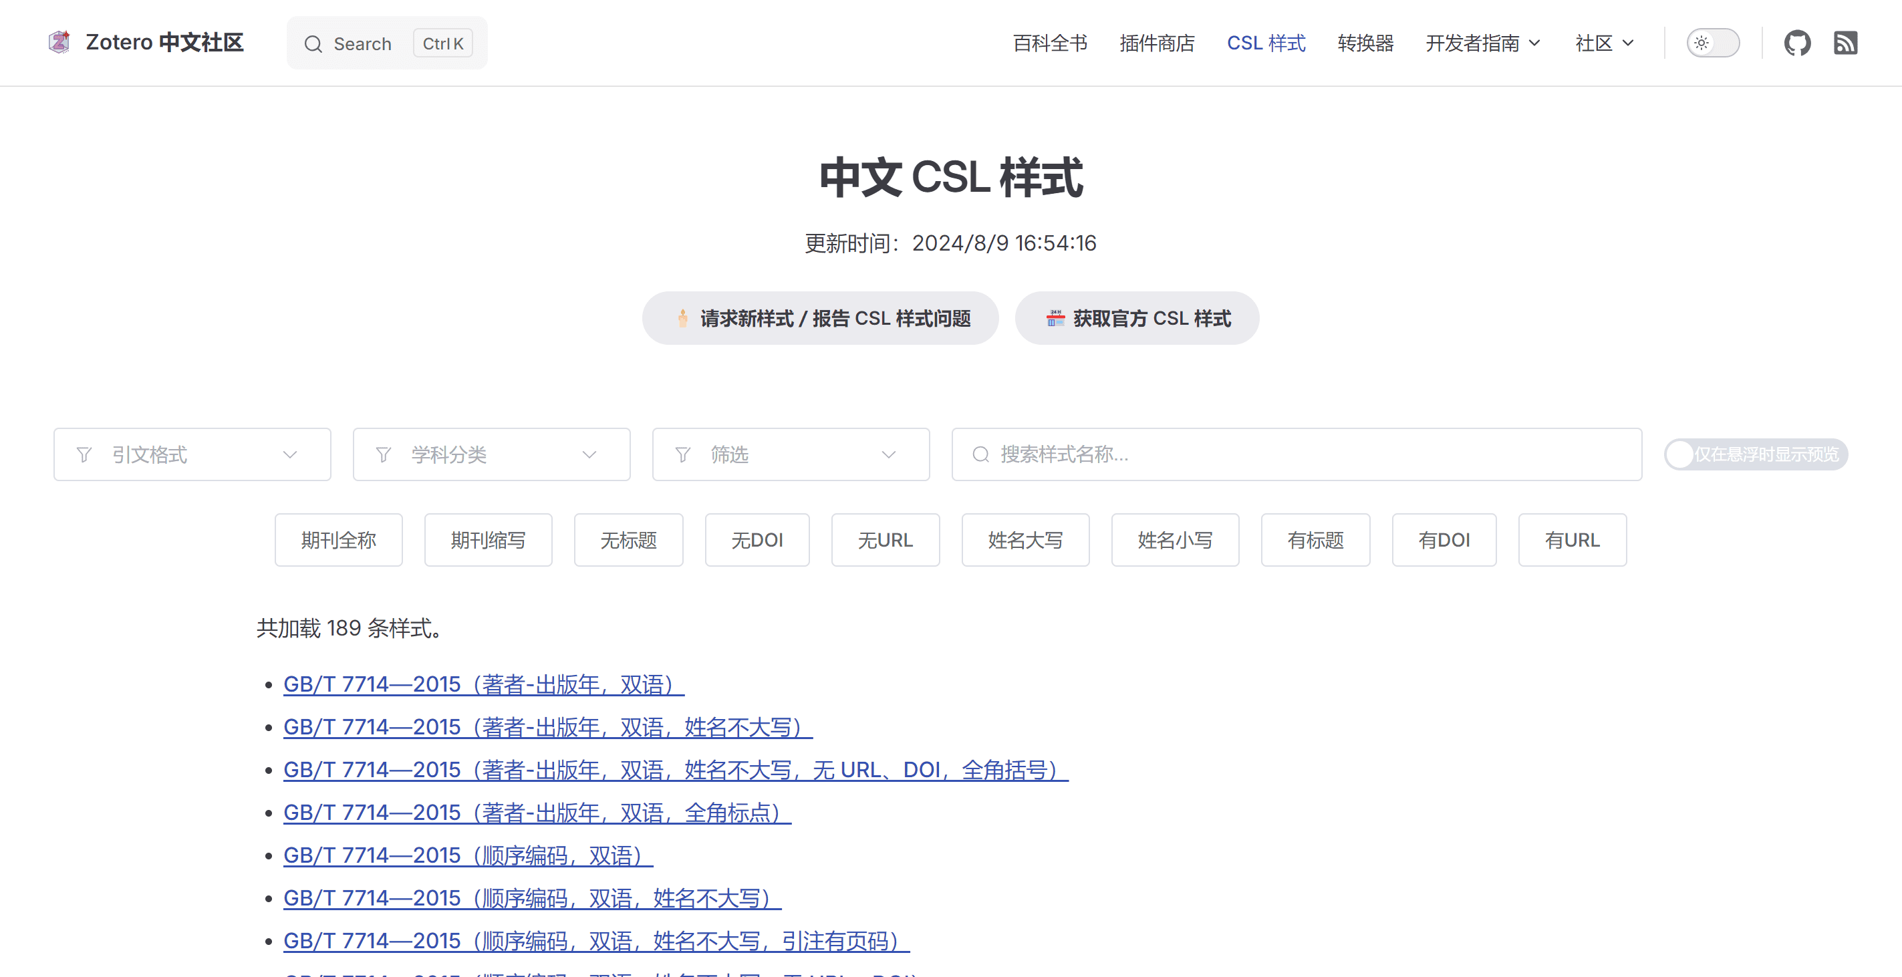Toggle the 有URL tag filter
The width and height of the screenshot is (1902, 977).
coord(1573,540)
